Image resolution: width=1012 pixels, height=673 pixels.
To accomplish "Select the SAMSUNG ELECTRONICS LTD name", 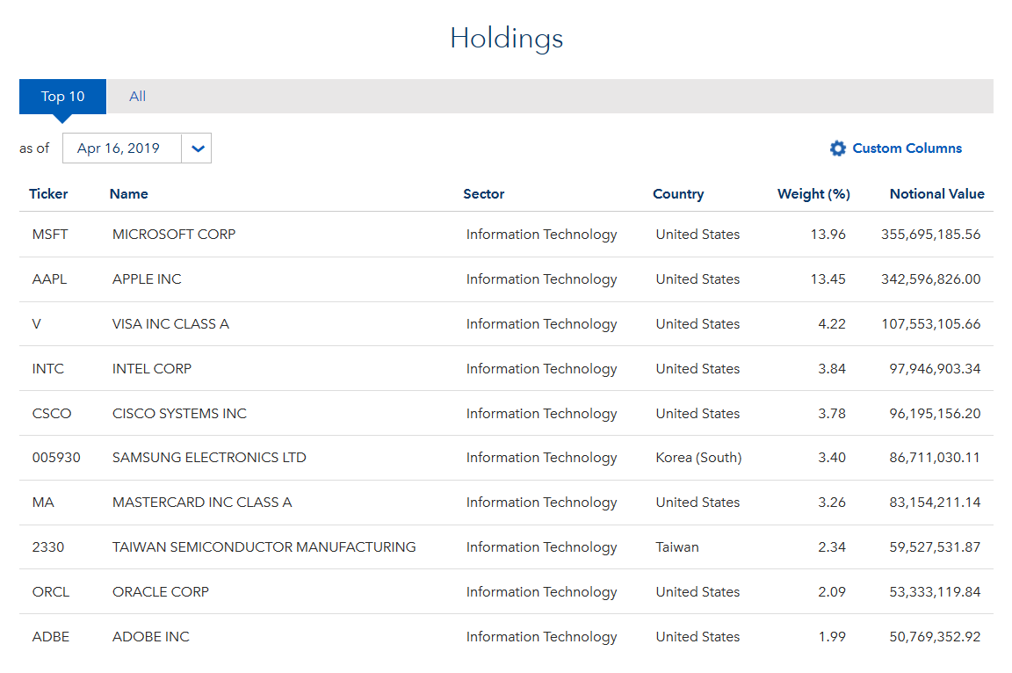I will point(209,458).
